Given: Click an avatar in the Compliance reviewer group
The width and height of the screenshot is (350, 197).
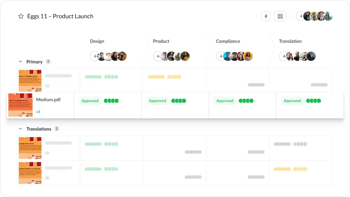Looking at the screenshot, I should pos(227,56).
